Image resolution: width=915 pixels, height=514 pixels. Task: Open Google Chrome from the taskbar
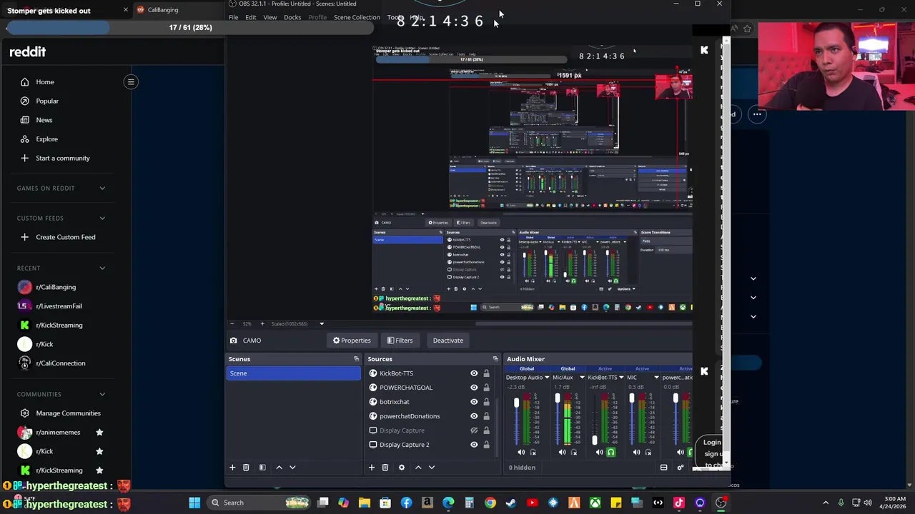pos(490,503)
